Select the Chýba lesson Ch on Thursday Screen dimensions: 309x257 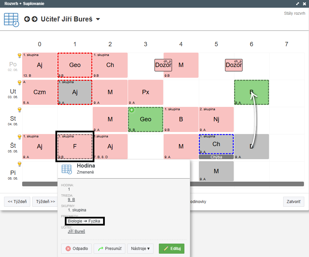point(216,144)
